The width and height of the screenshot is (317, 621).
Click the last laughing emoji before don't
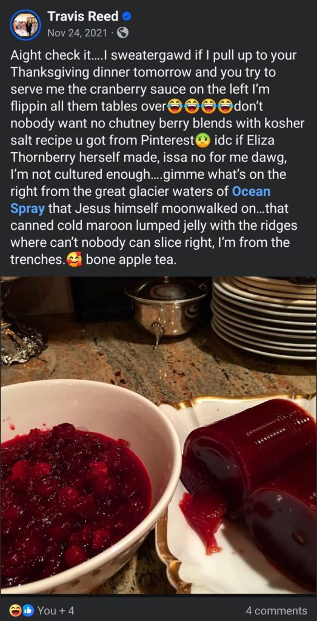[226, 107]
